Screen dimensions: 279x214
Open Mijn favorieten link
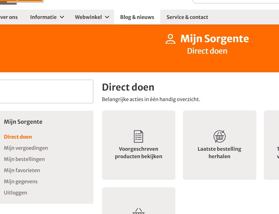click(22, 170)
